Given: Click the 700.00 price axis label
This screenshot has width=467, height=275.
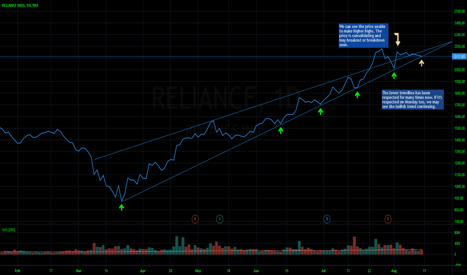Looking at the screenshot, I should click(459, 221).
